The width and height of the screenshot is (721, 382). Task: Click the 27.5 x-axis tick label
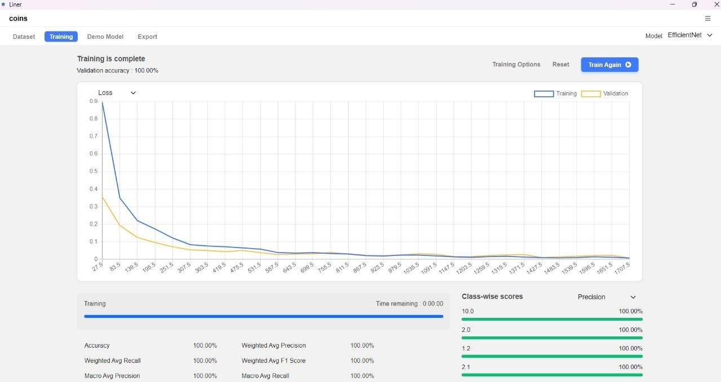click(x=98, y=267)
